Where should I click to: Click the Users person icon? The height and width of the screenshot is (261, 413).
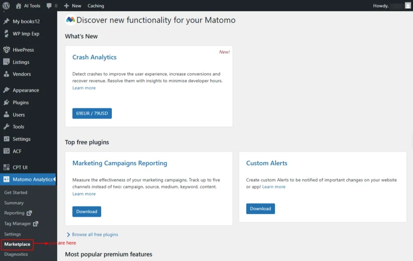click(6, 115)
